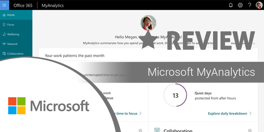Screen dimensions: 264x132
Task: Open settings gear icon
Action: [240, 5]
